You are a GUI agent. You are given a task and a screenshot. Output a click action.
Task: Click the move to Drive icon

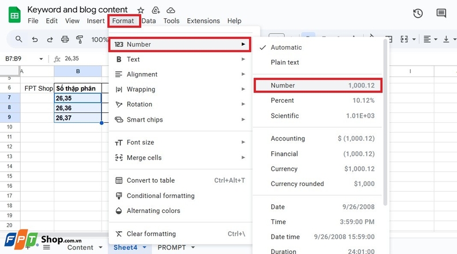point(156,10)
